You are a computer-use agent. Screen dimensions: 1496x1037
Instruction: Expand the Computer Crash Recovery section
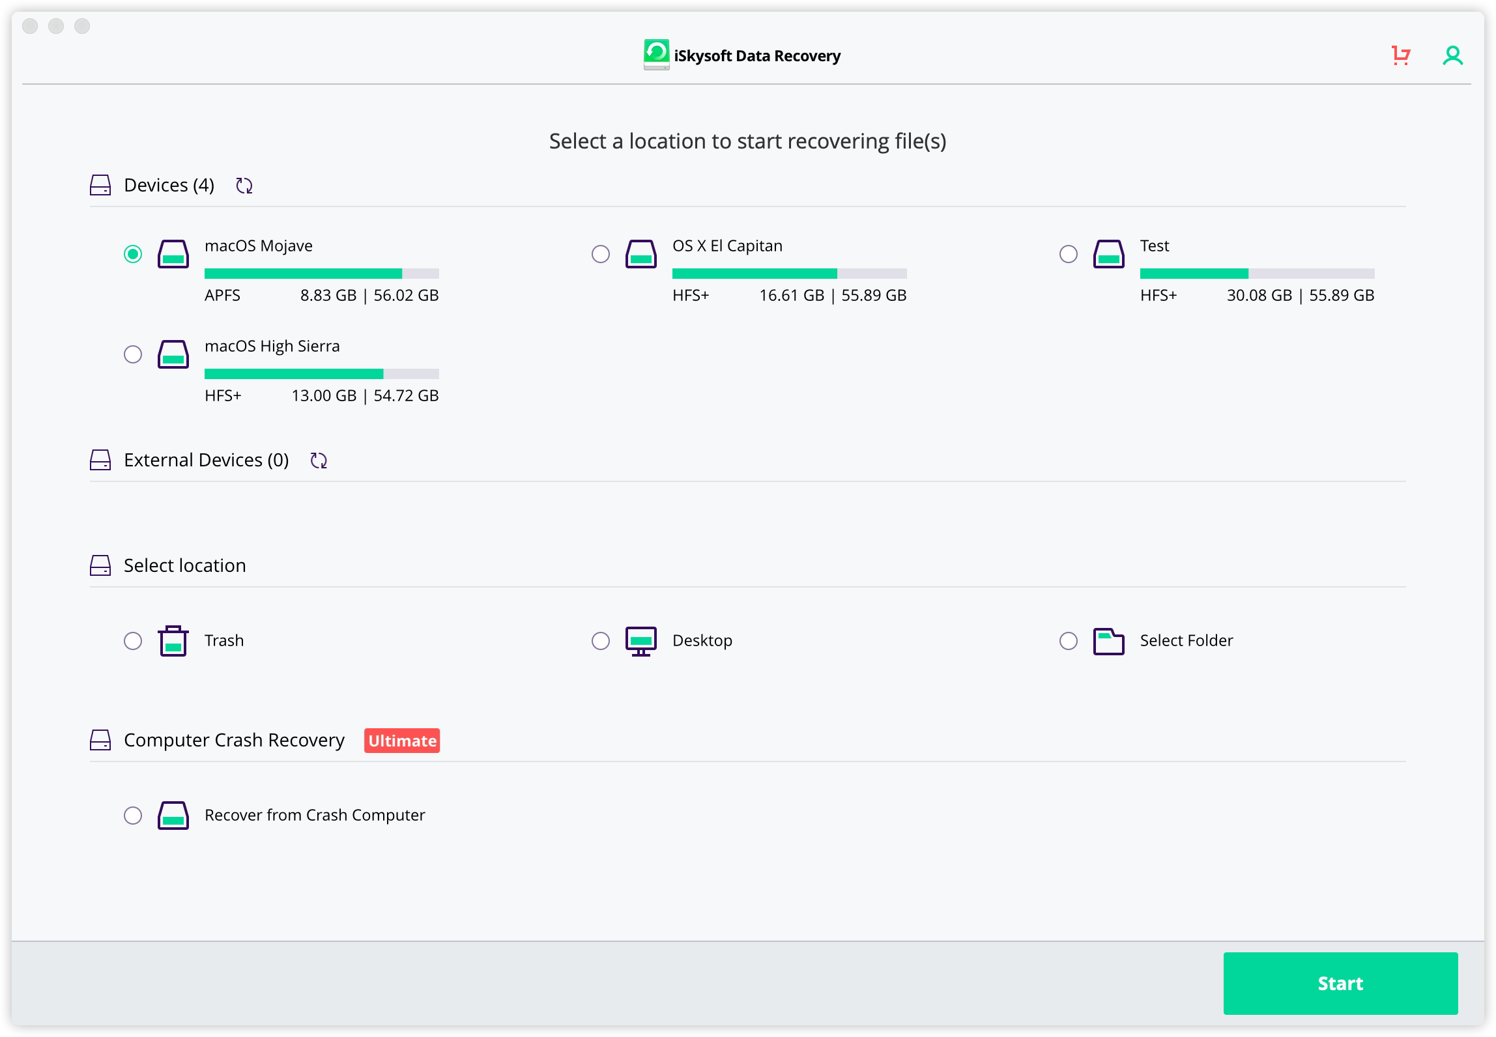click(235, 740)
